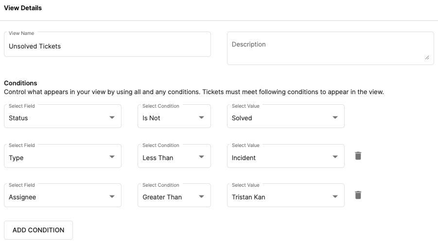Click the ADD CONDITION button
Viewport: 438px width, 244px height.
pos(38,230)
